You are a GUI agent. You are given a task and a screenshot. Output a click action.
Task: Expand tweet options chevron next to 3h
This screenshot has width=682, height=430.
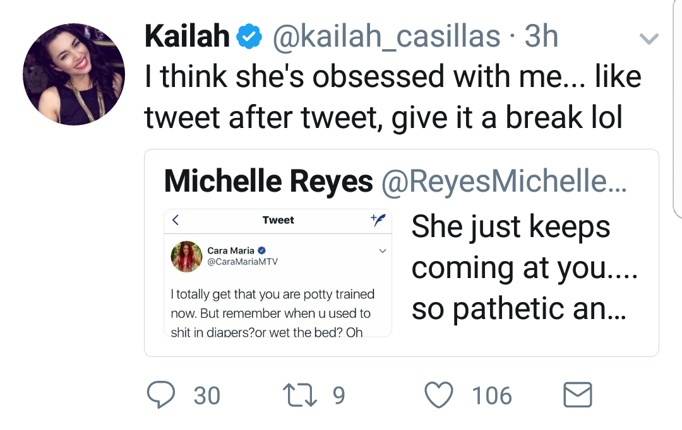pyautogui.click(x=649, y=38)
